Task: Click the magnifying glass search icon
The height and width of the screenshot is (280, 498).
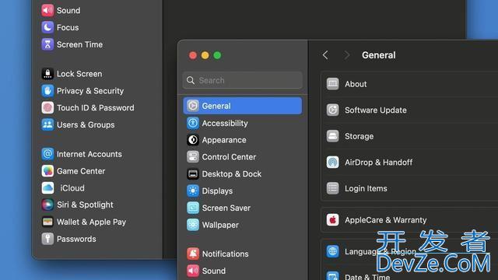Action: 191,80
